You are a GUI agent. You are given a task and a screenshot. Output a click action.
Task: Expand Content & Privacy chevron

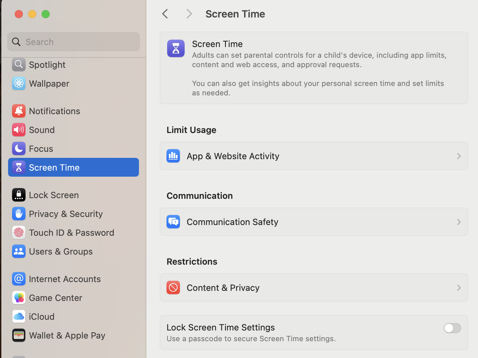(x=459, y=288)
